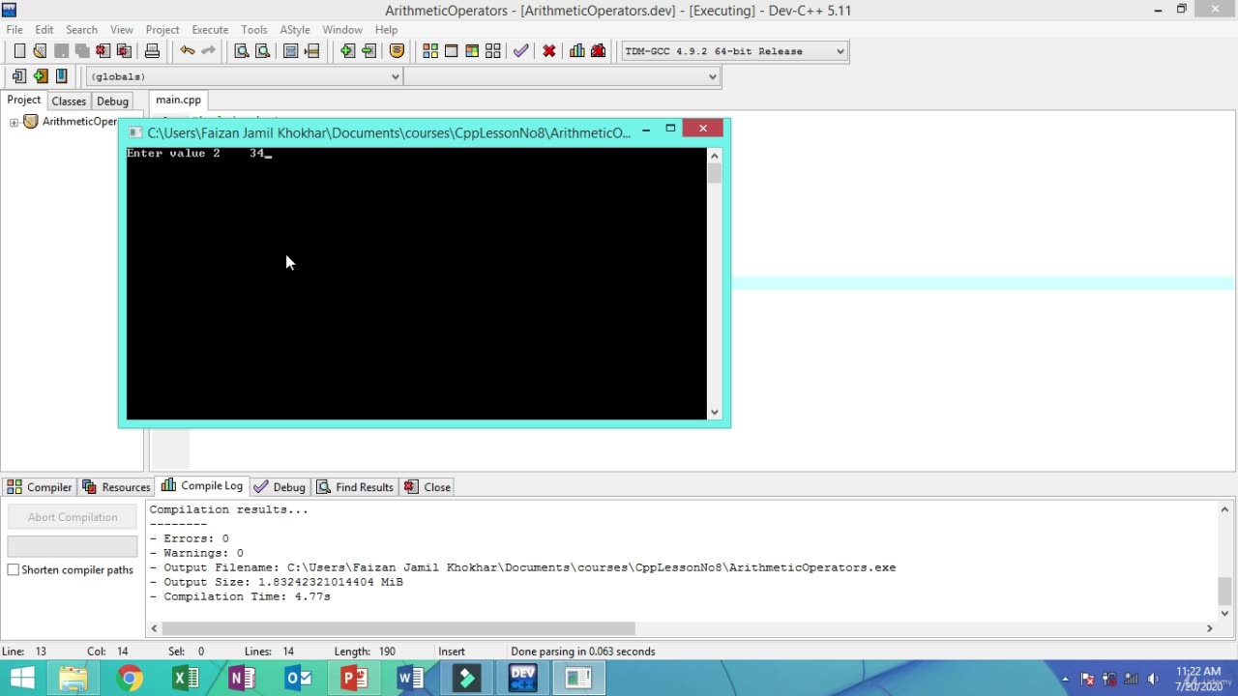1238x696 pixels.
Task: Click the grayed Save toolbar icon
Action: click(x=61, y=51)
